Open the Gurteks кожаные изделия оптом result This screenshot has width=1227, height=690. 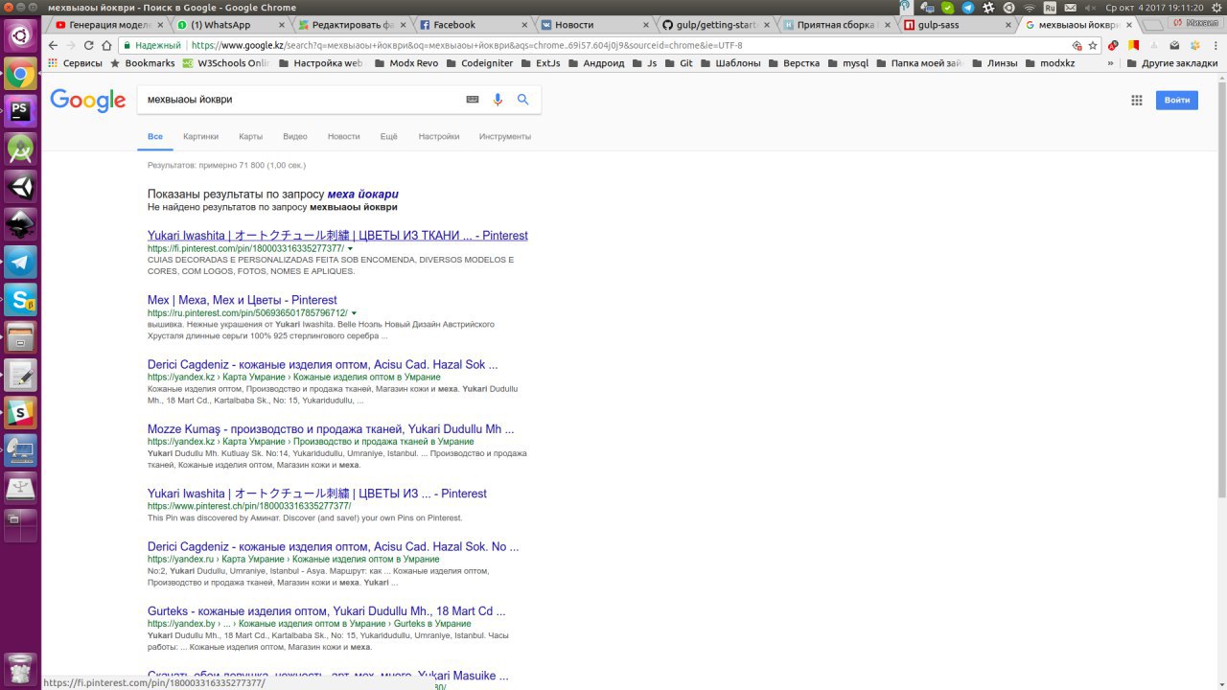coord(327,610)
